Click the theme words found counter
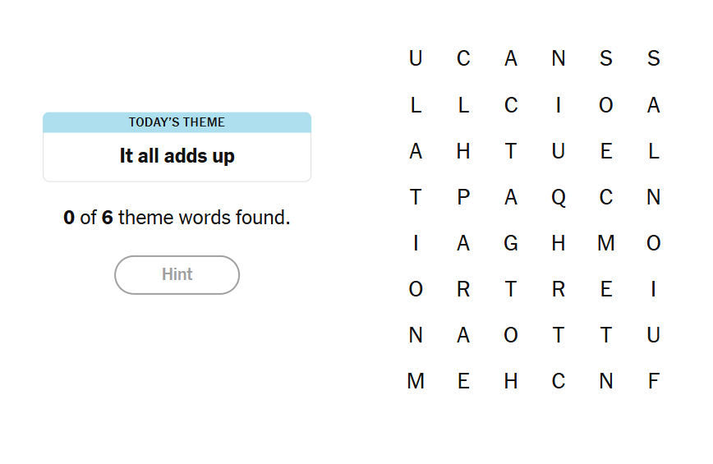This screenshot has height=464, width=713. click(177, 218)
